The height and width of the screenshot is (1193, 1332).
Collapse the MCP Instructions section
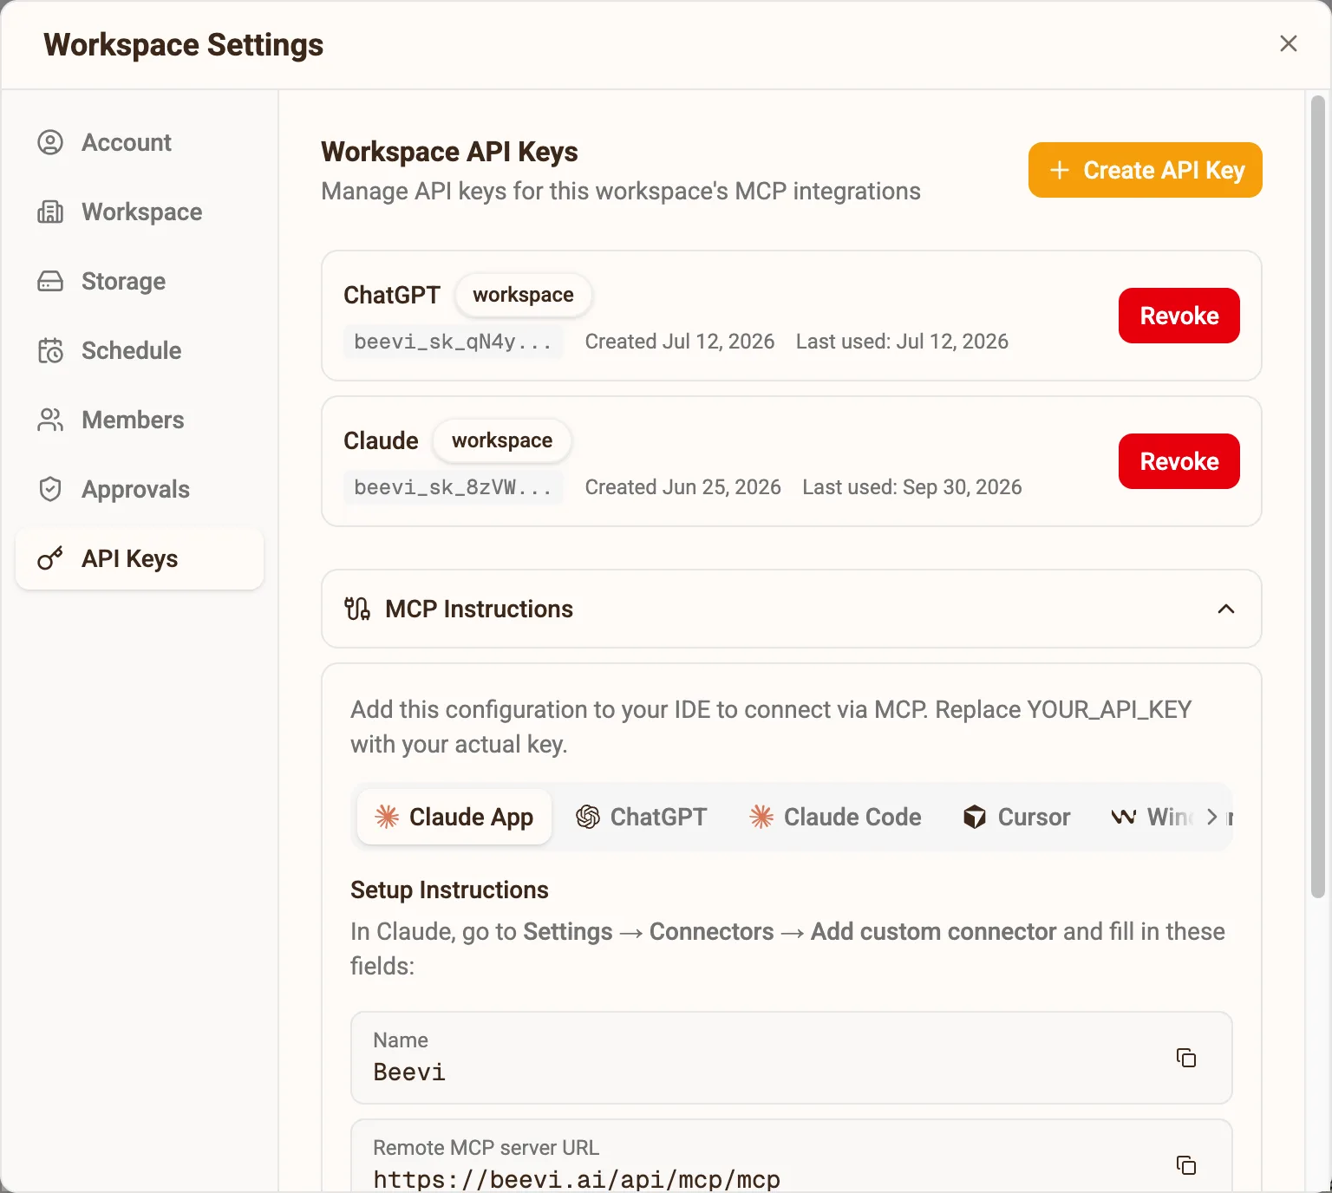[x=1226, y=609]
